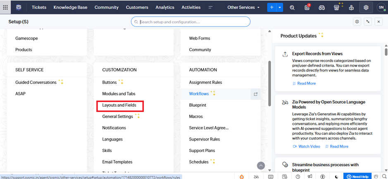Open dropdown arrow beside the plus button
The height and width of the screenshot is (179, 388).
point(280,7)
